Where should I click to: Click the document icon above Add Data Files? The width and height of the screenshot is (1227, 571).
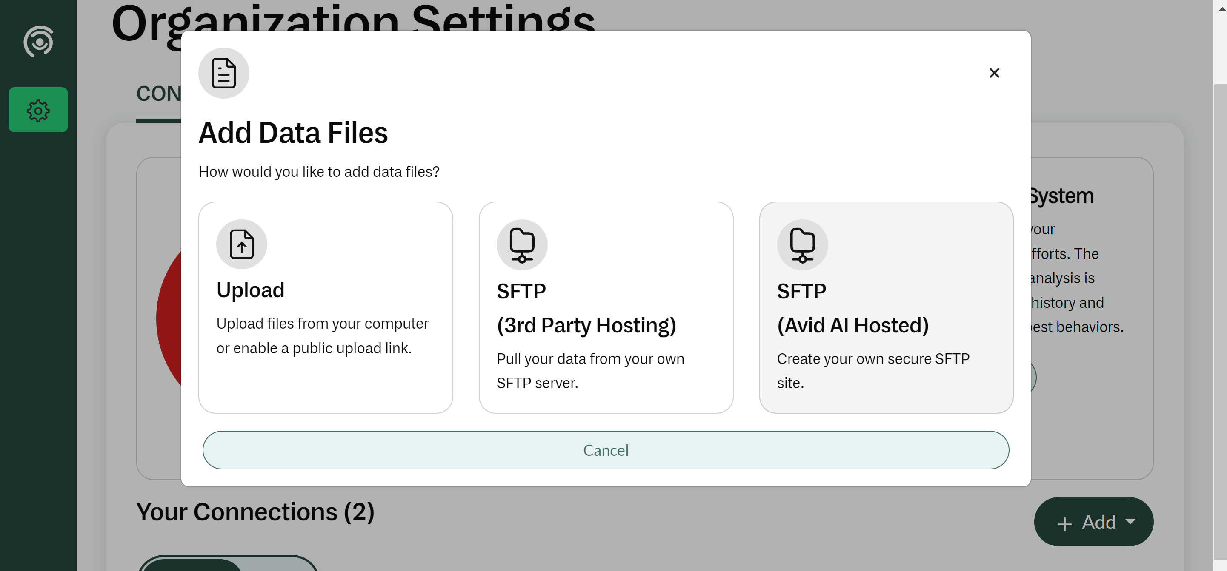[x=223, y=73]
